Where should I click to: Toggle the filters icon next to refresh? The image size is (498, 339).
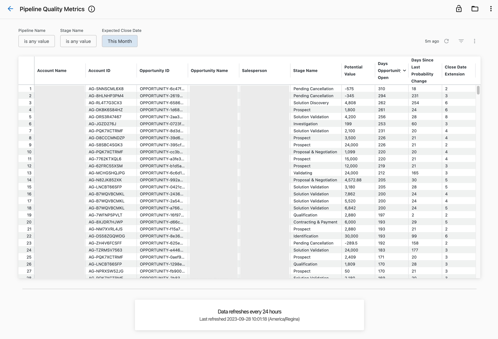click(x=461, y=41)
